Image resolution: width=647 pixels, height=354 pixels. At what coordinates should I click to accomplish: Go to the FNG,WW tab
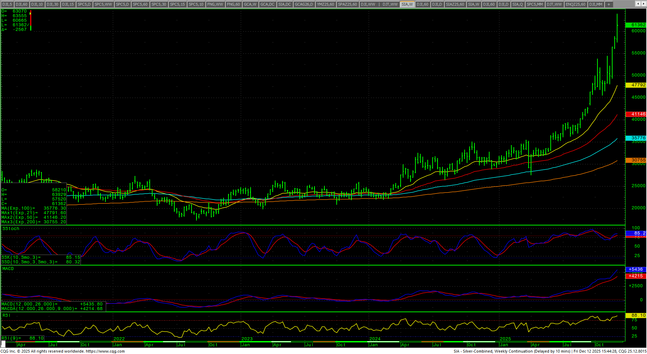point(215,4)
